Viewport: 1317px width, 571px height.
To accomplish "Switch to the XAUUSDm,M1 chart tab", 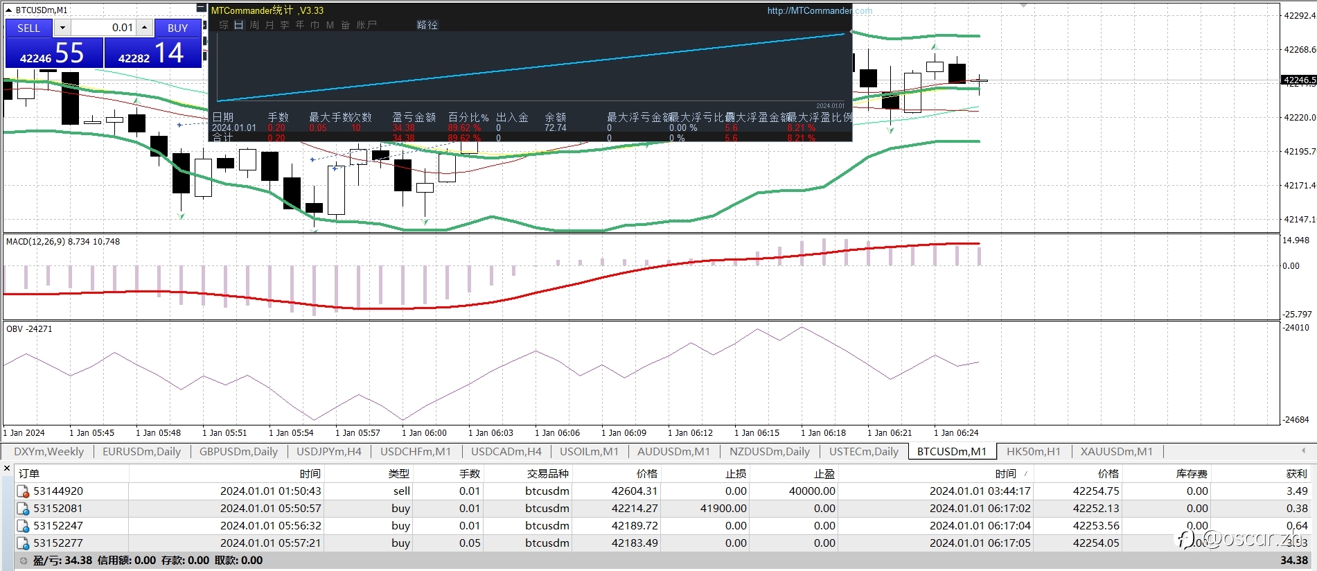I will (x=1116, y=451).
